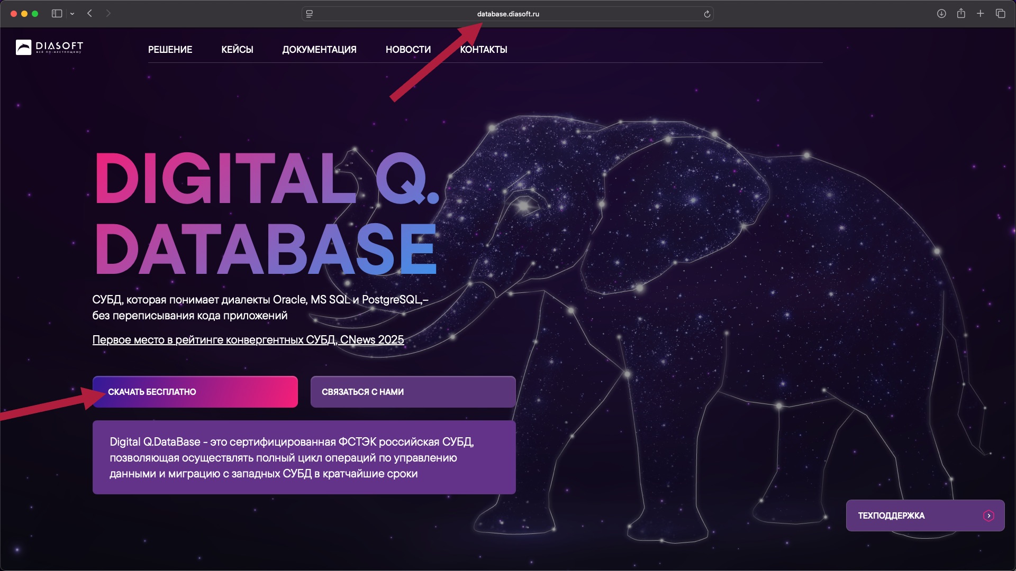Viewport: 1016px width, 571px height.
Task: Click the Diasoft logo
Action: tap(49, 48)
